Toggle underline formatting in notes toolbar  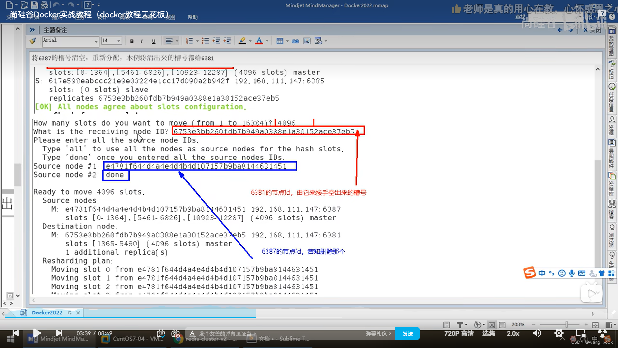[x=154, y=41]
